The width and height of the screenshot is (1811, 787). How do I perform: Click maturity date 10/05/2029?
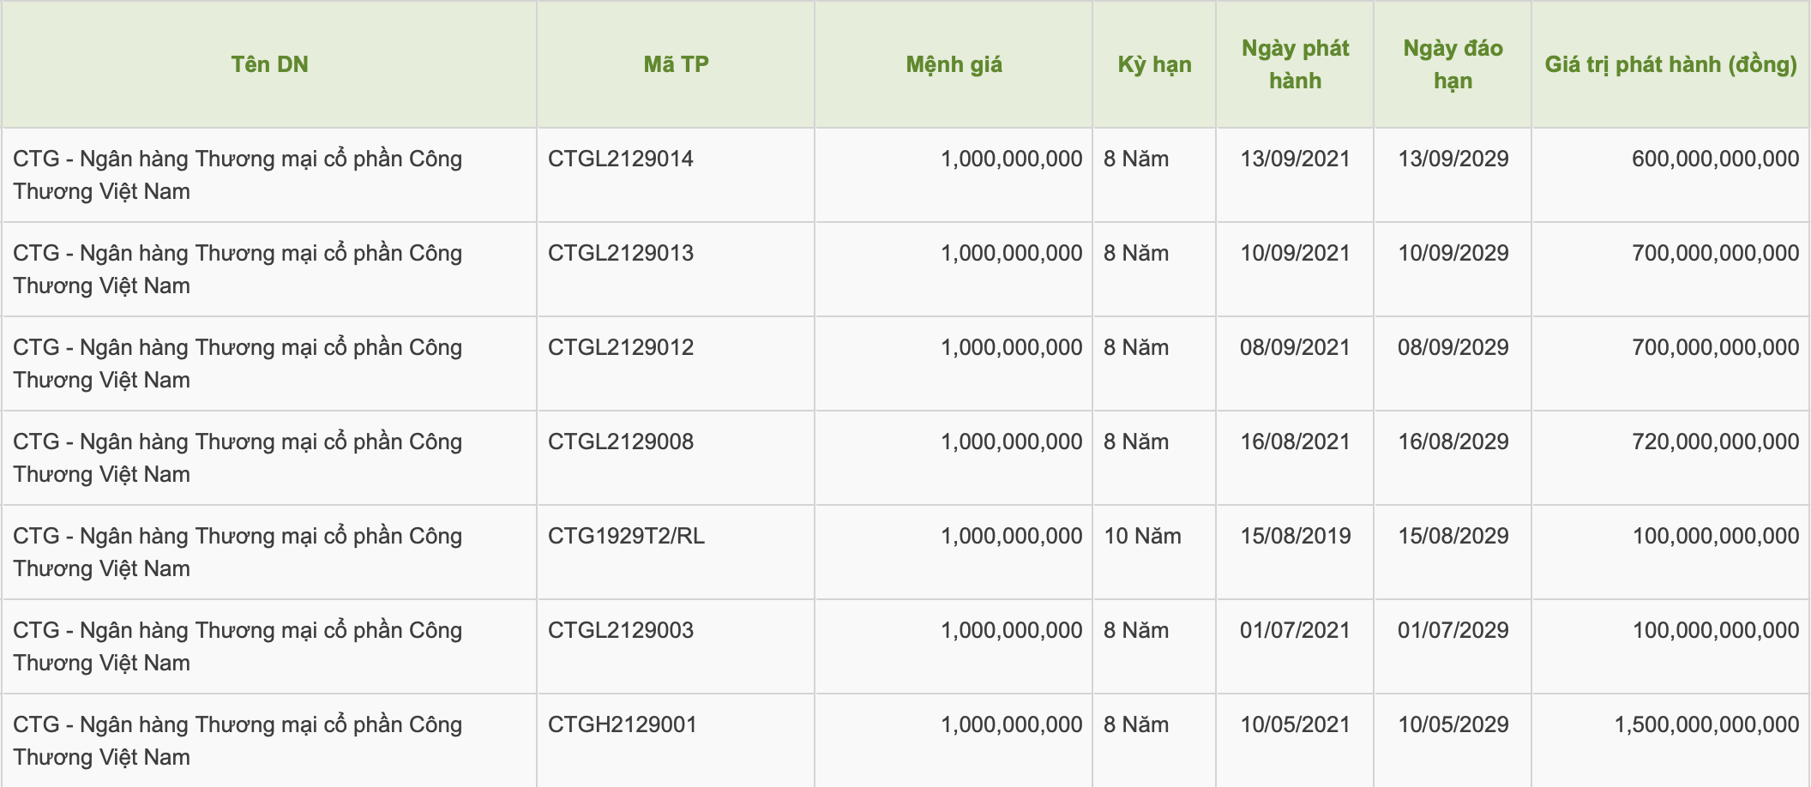(x=1453, y=724)
